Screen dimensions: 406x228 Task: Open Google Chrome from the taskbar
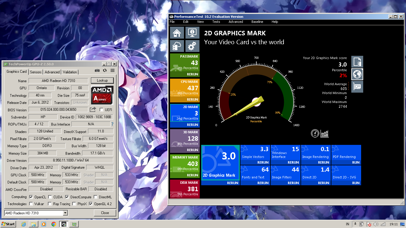tap(53, 224)
